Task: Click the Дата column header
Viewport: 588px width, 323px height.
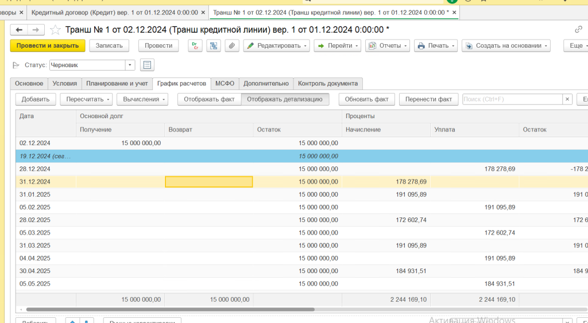Action: click(46, 123)
